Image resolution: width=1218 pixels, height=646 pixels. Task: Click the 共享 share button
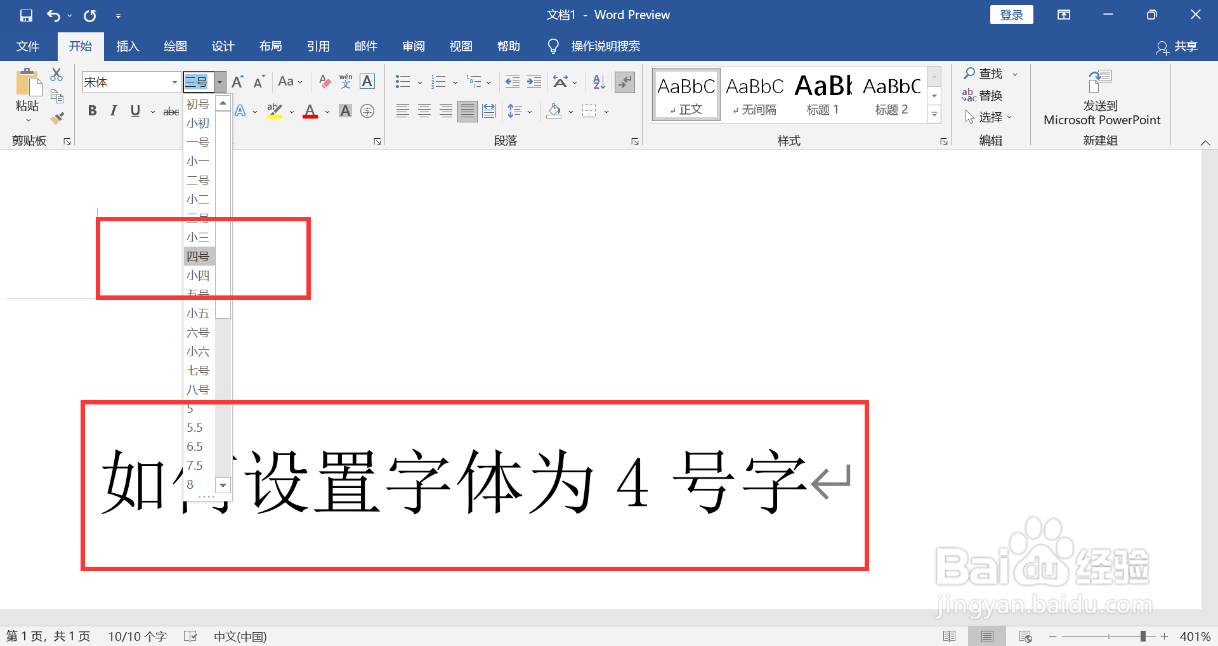(x=1177, y=46)
